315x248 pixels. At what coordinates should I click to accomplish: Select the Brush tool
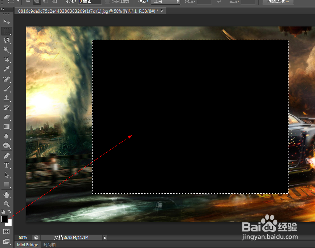[x=7, y=89]
